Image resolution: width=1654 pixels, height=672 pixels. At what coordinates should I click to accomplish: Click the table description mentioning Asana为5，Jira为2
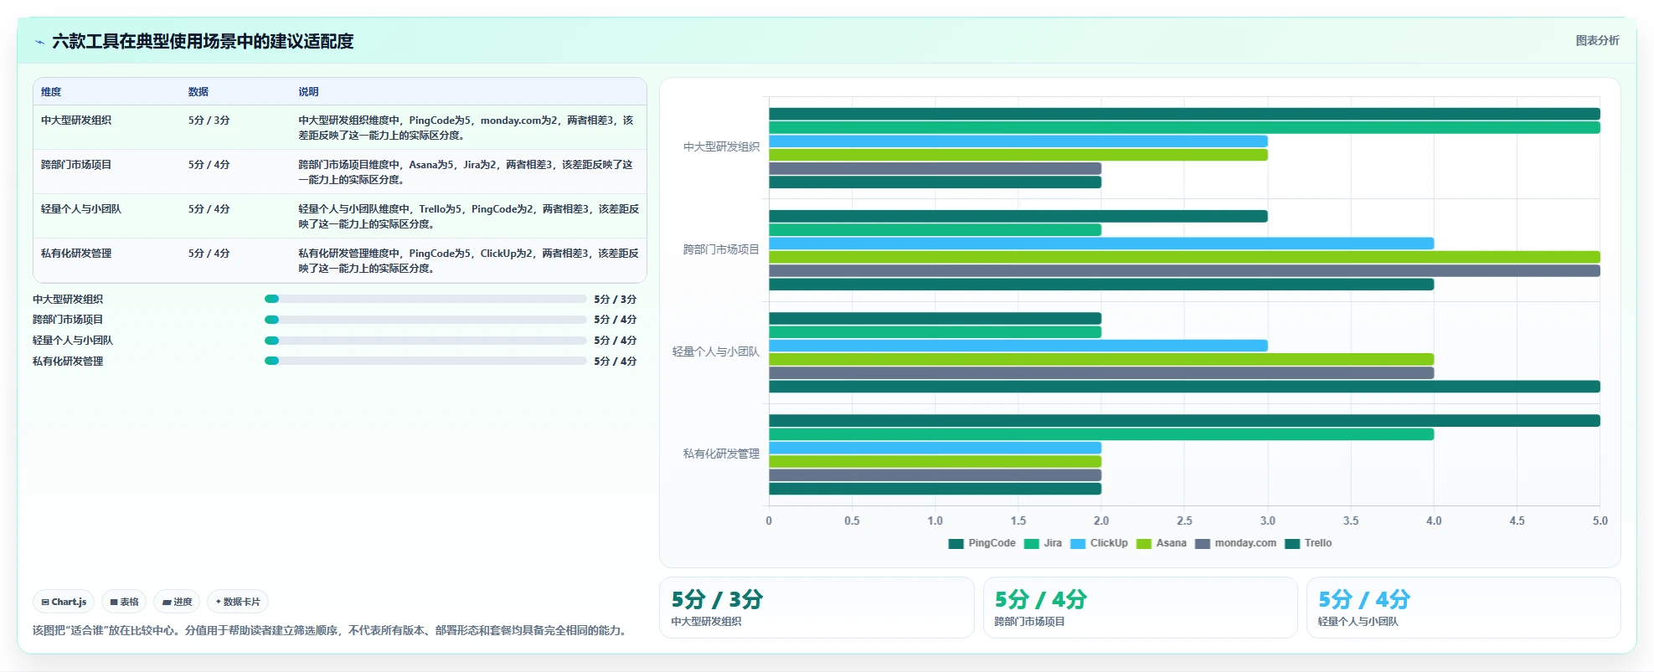[466, 172]
